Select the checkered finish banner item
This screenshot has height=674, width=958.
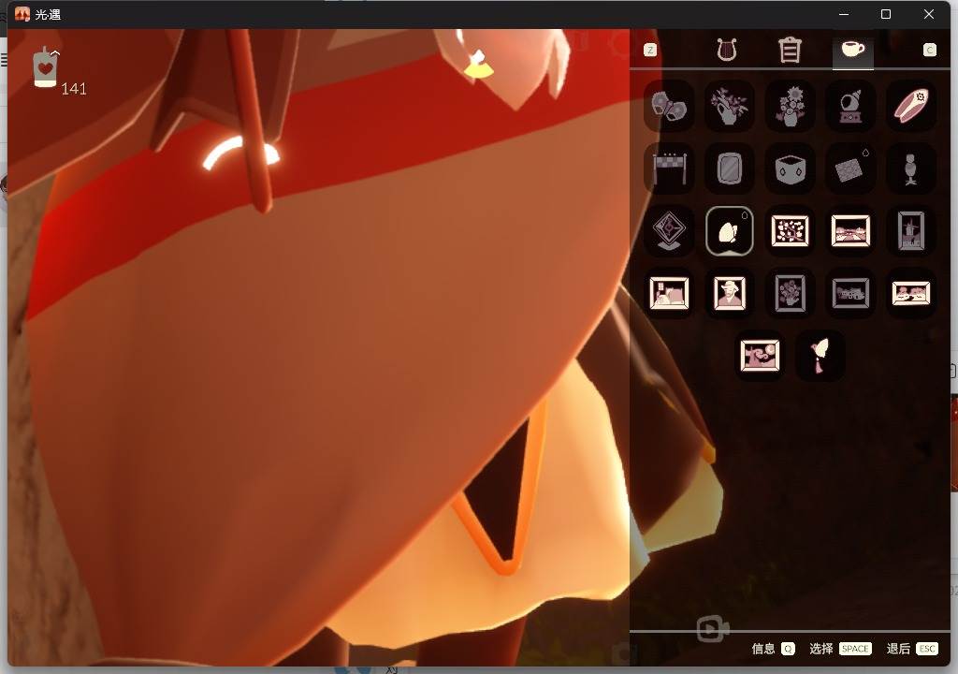point(669,168)
